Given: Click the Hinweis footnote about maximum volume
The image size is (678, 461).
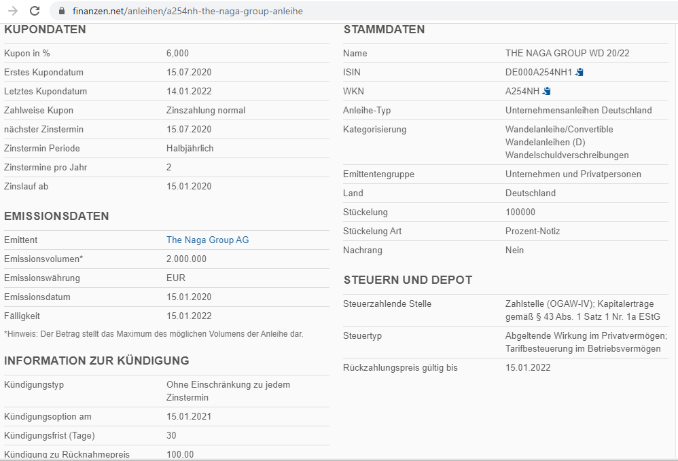Looking at the screenshot, I should pyautogui.click(x=154, y=333).
